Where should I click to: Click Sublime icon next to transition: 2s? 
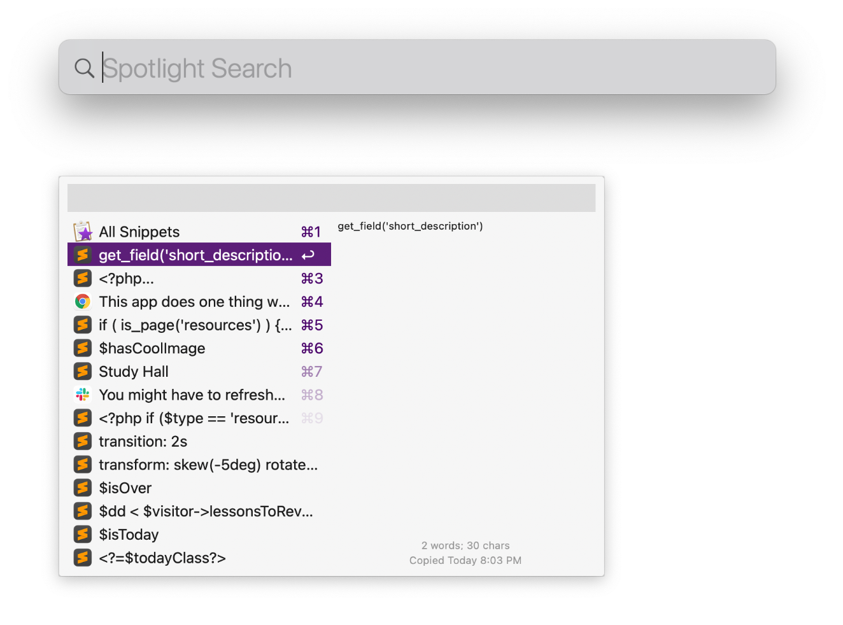tap(83, 441)
